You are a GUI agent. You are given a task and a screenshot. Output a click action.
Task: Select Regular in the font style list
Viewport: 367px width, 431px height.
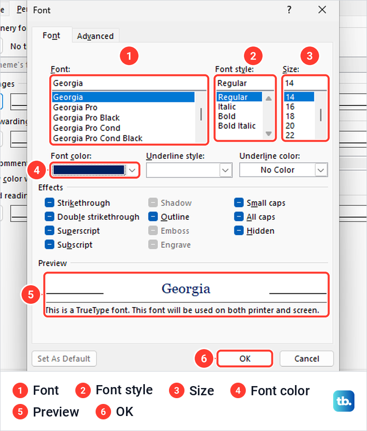point(239,97)
